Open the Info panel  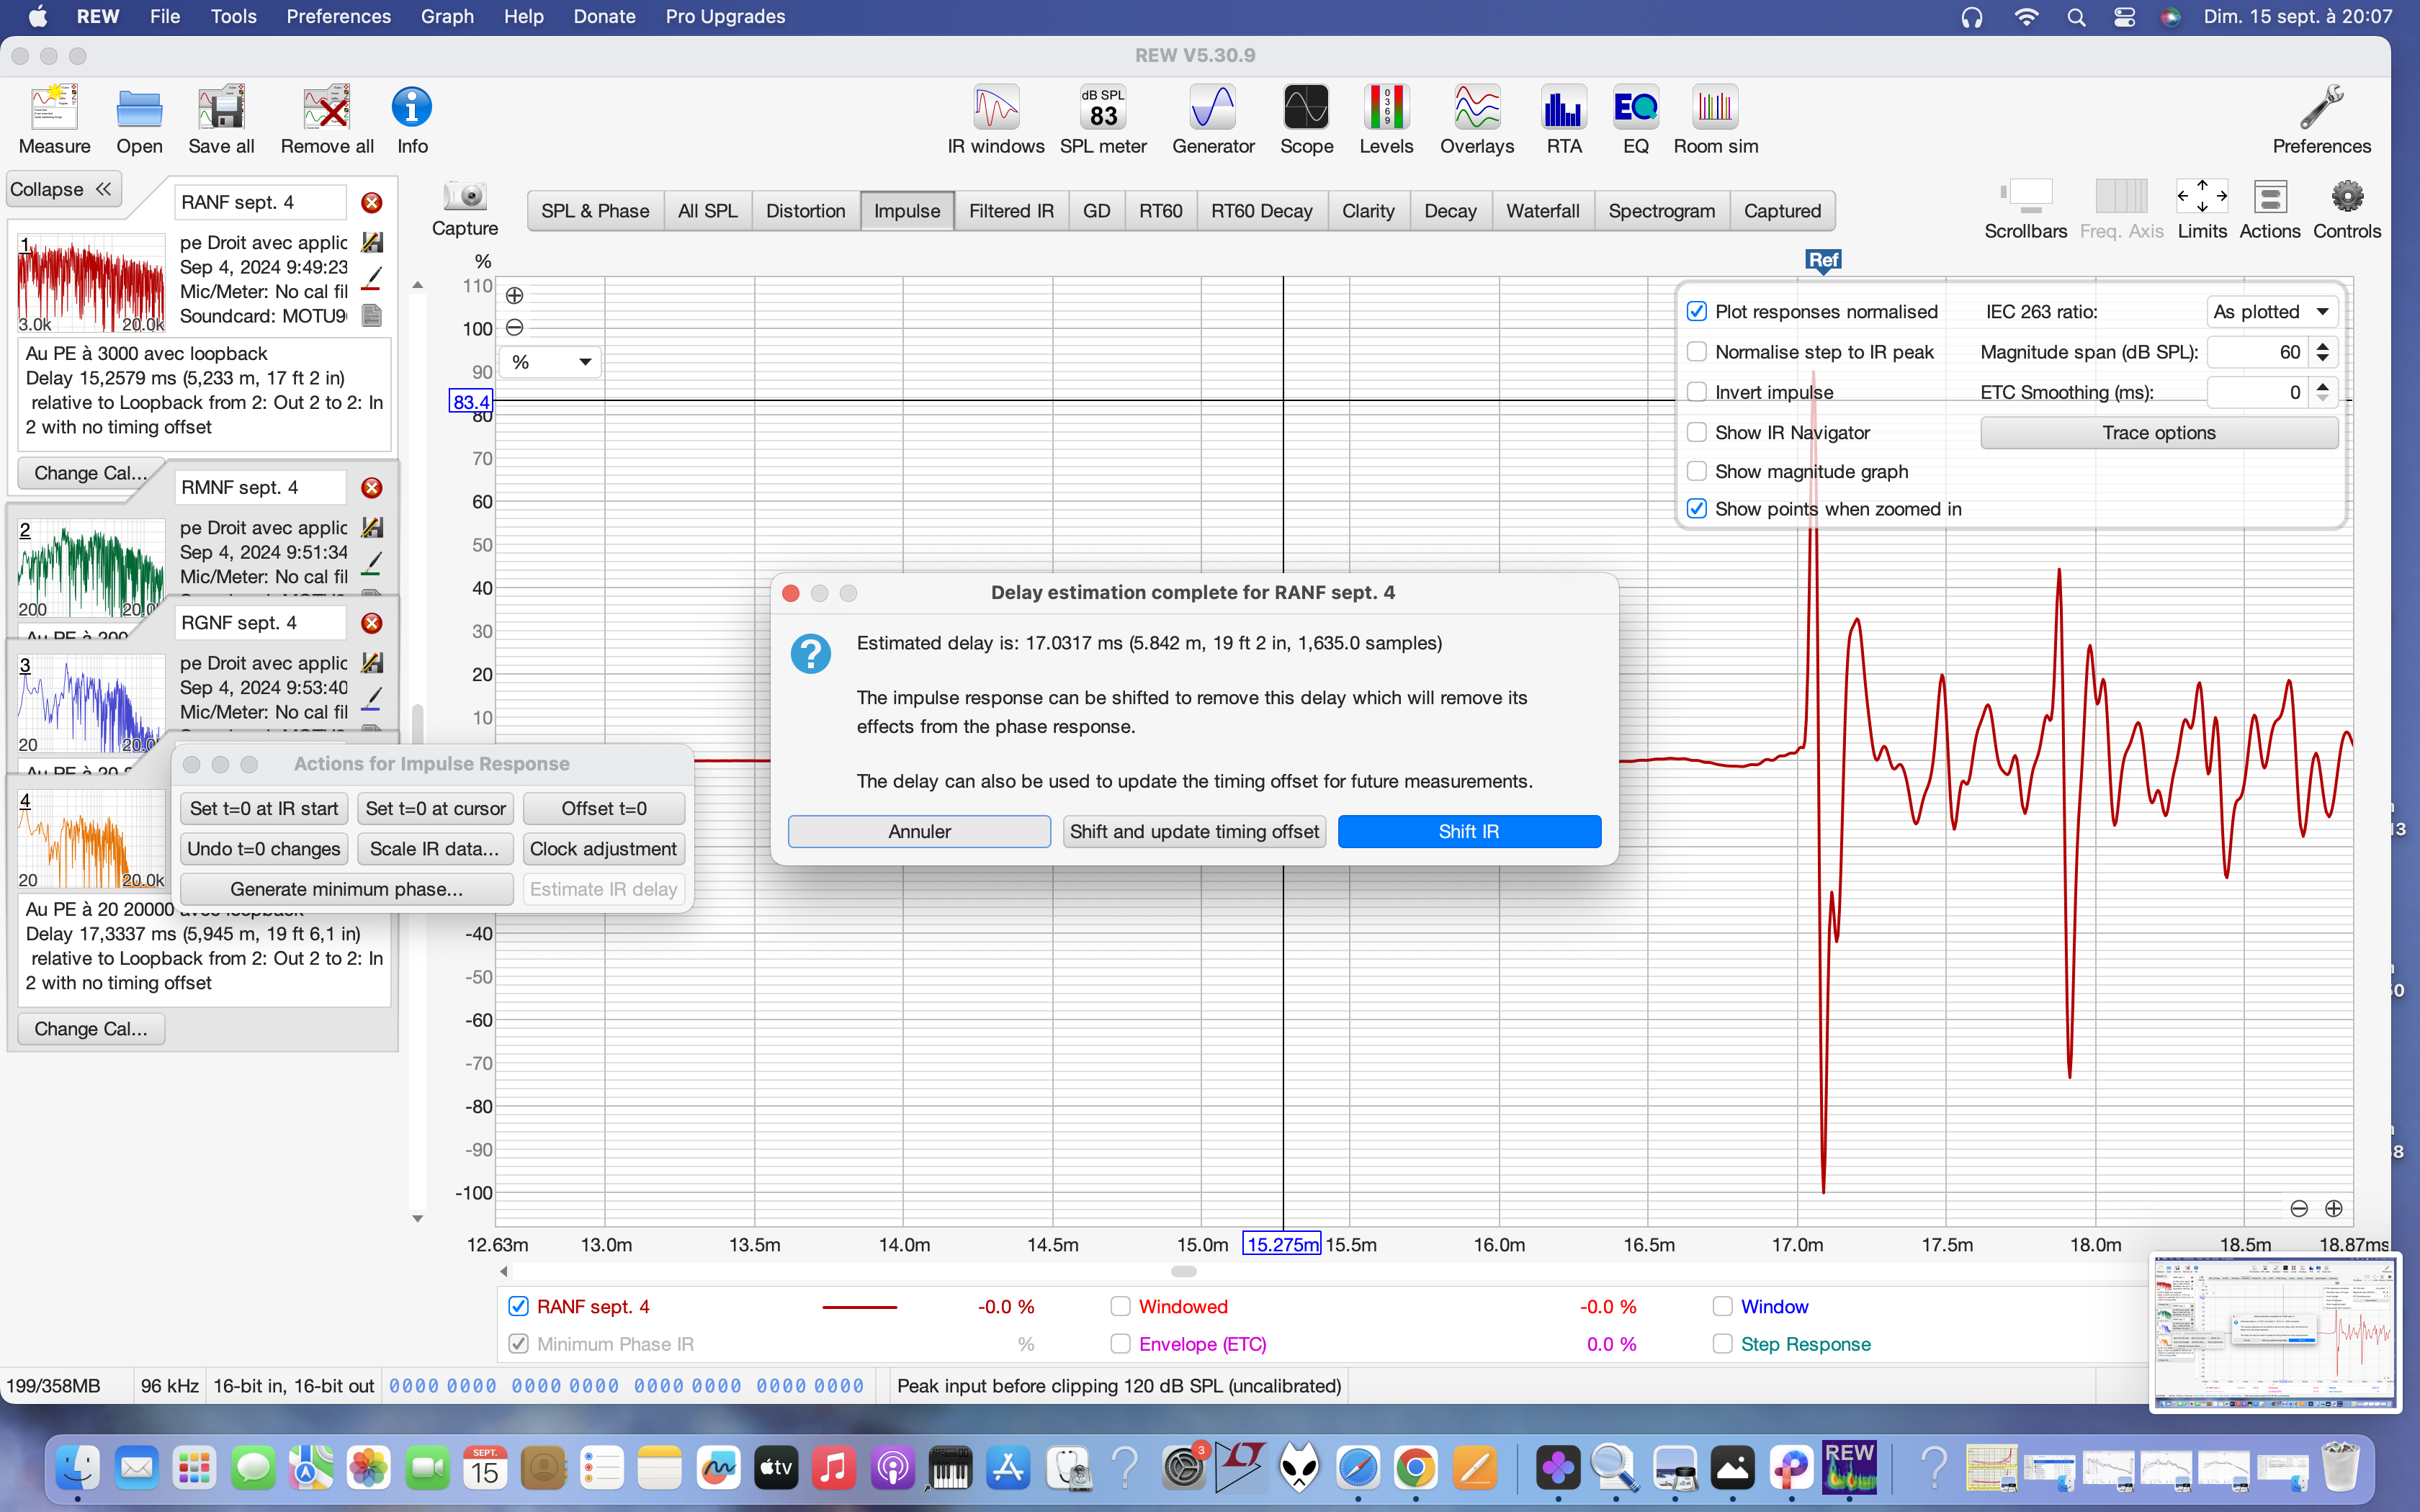412,119
